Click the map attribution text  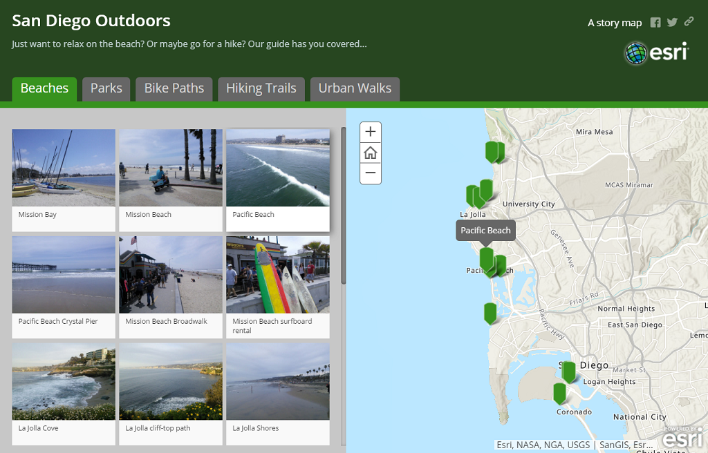(575, 445)
